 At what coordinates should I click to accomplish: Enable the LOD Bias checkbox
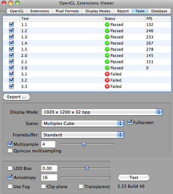(x=10, y=168)
